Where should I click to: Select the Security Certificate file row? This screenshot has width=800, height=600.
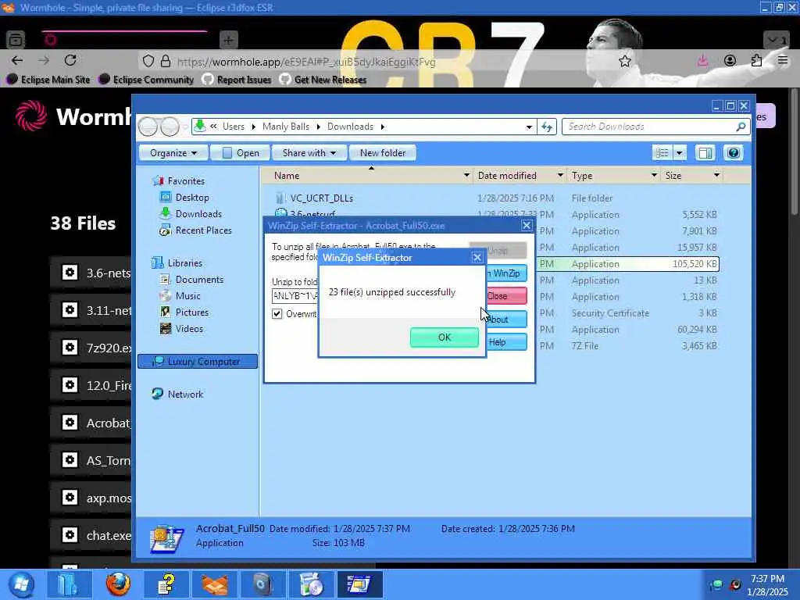tap(628, 312)
